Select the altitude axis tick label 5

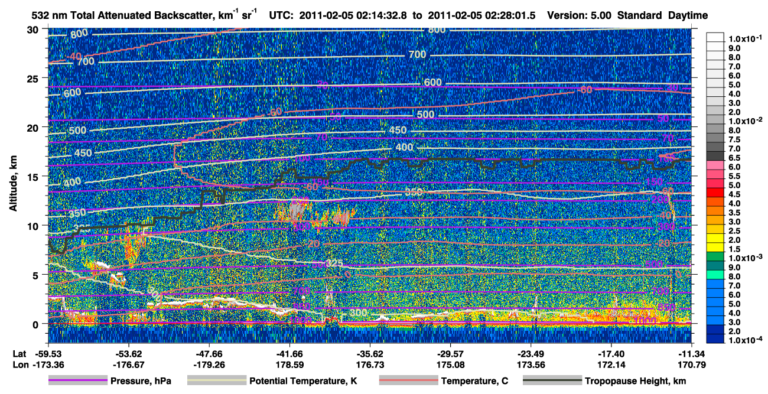[x=36, y=275]
